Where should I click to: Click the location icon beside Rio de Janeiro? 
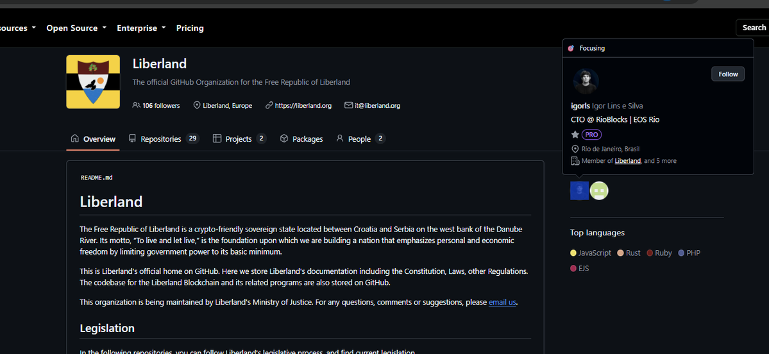tap(575, 149)
